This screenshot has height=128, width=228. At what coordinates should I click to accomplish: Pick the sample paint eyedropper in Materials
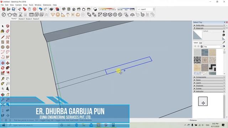click(x=224, y=42)
